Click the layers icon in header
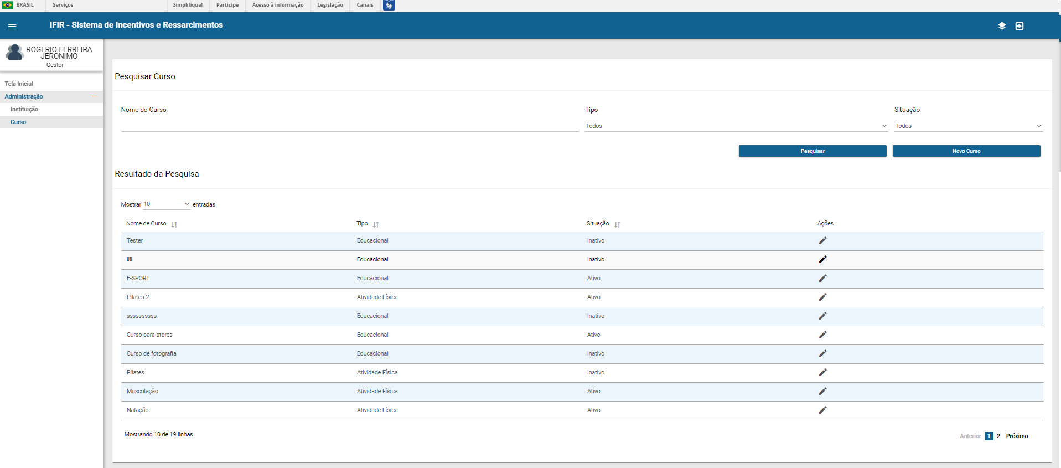 1001,26
